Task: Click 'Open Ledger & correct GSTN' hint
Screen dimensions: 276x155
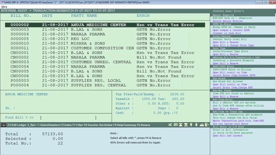Action: click(x=231, y=30)
